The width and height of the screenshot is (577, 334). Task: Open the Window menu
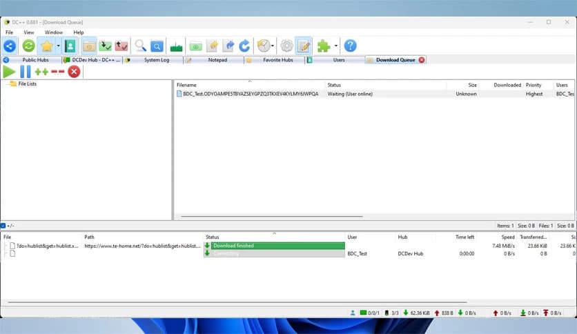[x=54, y=32]
